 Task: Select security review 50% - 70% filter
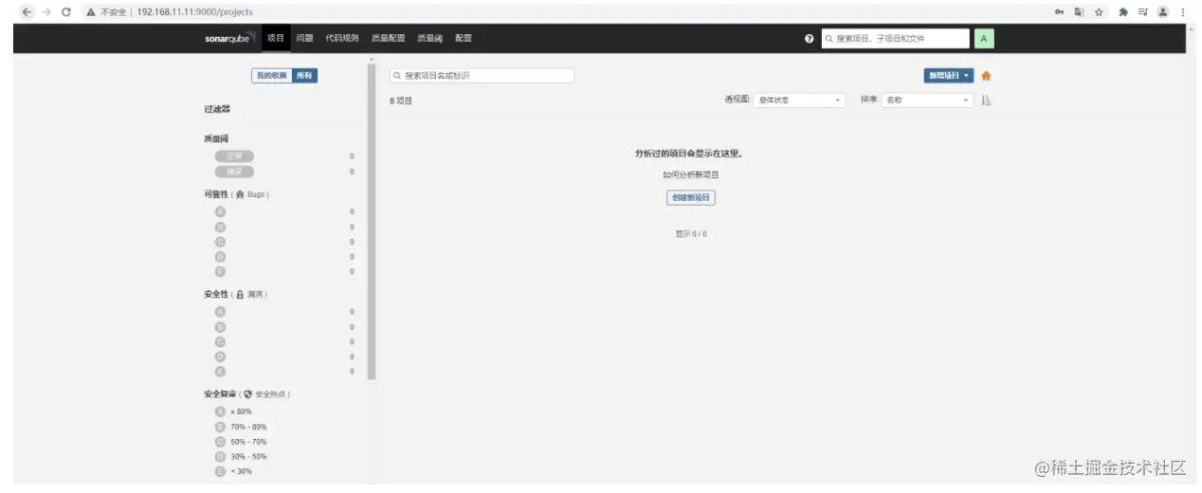tap(241, 442)
